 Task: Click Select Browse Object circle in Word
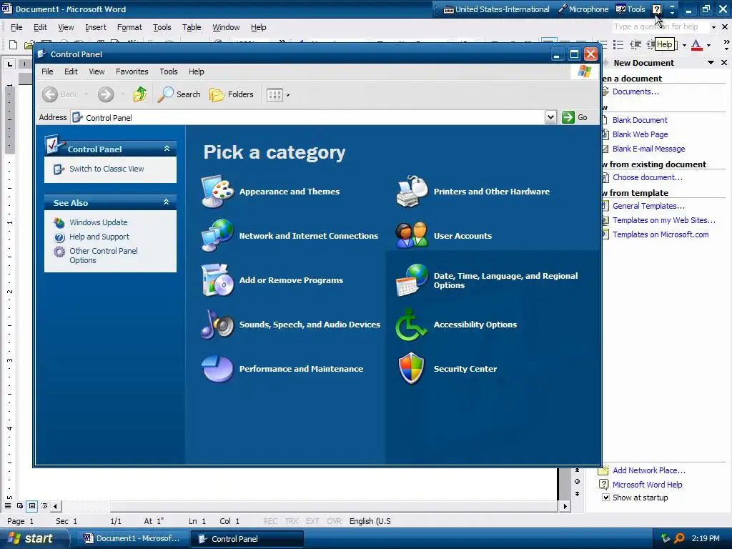click(x=578, y=481)
